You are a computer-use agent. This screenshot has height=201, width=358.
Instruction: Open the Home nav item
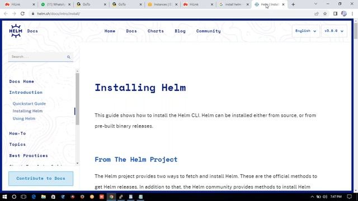click(110, 31)
